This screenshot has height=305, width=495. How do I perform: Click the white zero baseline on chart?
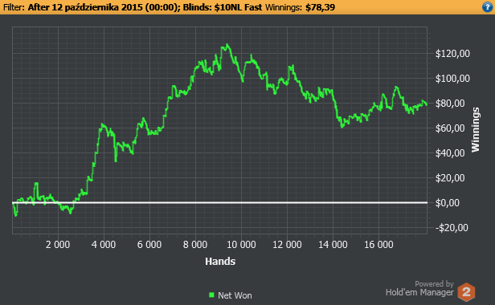219,202
